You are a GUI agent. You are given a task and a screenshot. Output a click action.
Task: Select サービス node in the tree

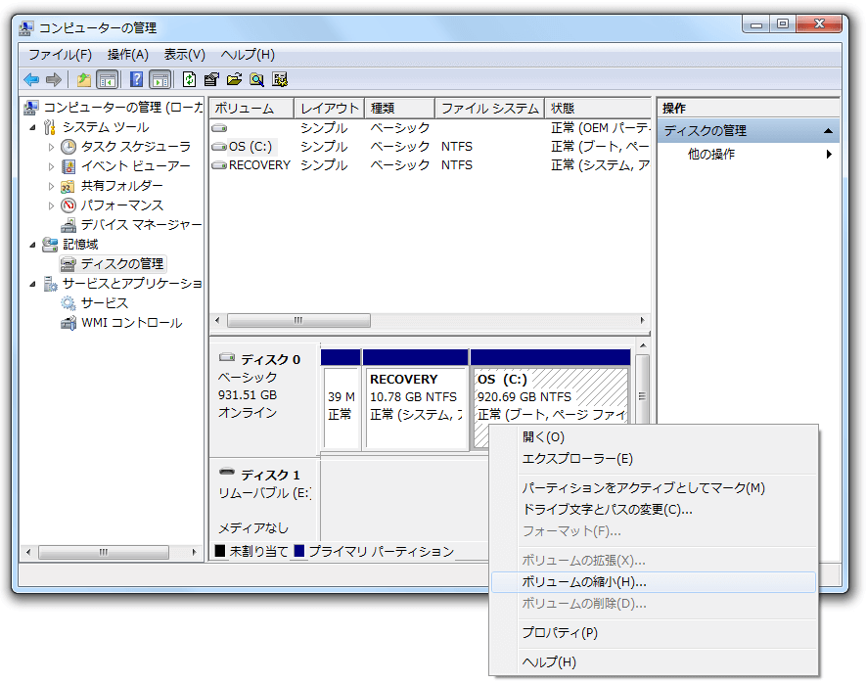(x=105, y=303)
